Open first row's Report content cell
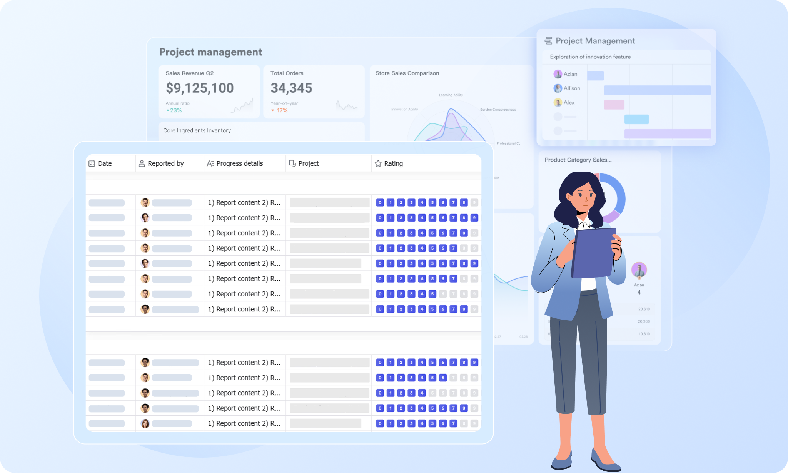788x473 pixels. coord(244,203)
